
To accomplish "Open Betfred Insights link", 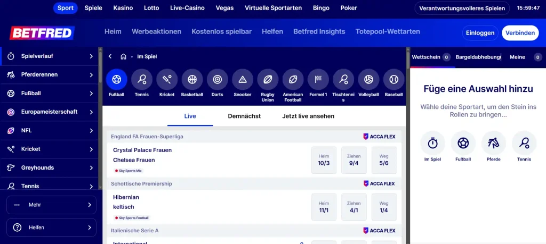I will [x=319, y=31].
